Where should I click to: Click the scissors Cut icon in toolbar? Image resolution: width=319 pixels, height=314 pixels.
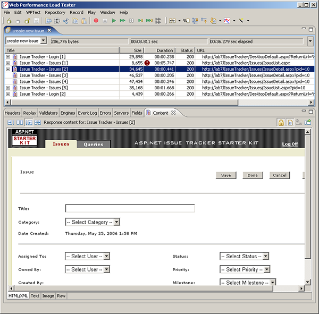(66, 21)
